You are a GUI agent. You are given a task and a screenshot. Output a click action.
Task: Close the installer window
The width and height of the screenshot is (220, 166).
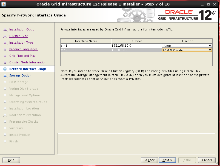(x=215, y=4)
